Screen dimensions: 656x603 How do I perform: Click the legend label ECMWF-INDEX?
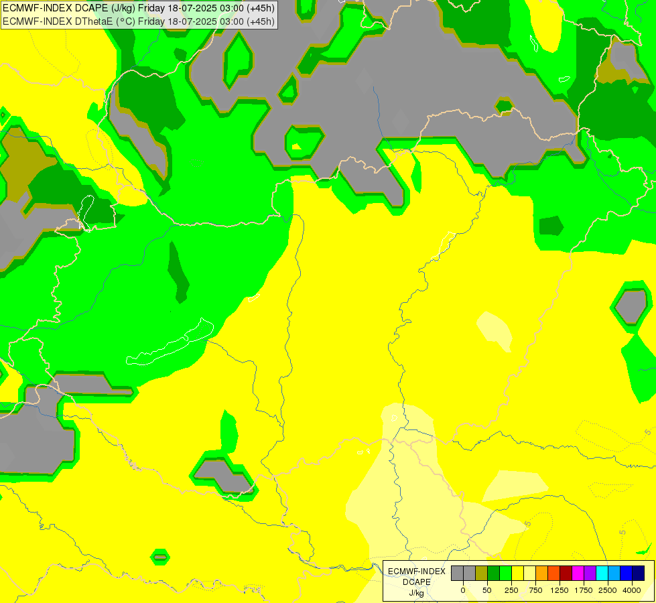417,572
